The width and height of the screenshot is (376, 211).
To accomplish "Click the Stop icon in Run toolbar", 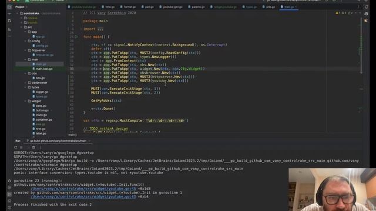I will tap(21, 147).
